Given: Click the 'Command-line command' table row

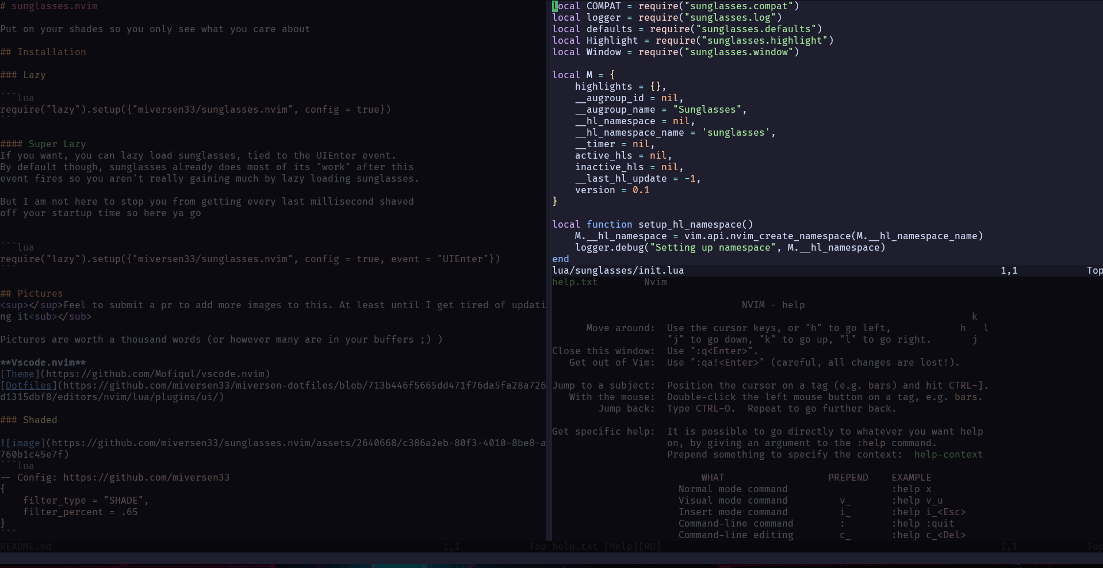Looking at the screenshot, I should pyautogui.click(x=817, y=523).
